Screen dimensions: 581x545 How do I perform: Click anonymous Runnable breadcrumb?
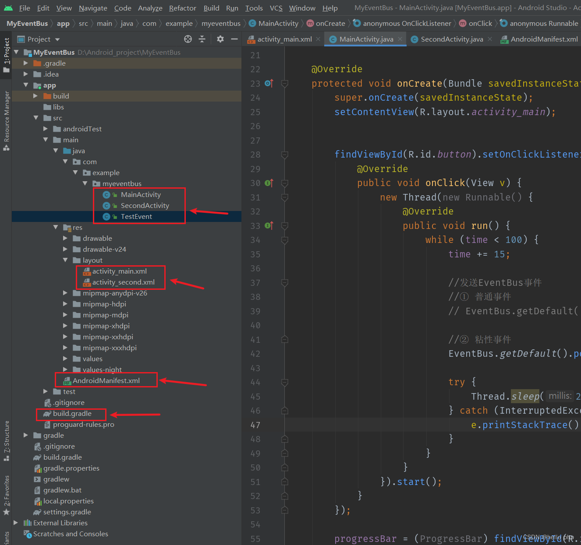point(539,23)
